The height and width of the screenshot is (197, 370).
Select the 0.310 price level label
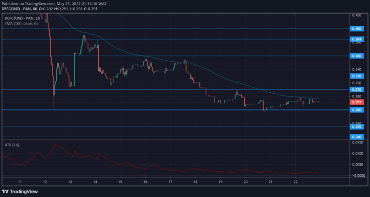click(357, 90)
